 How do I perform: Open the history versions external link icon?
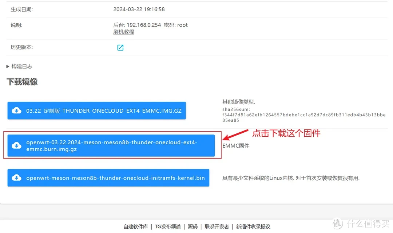pos(120,48)
